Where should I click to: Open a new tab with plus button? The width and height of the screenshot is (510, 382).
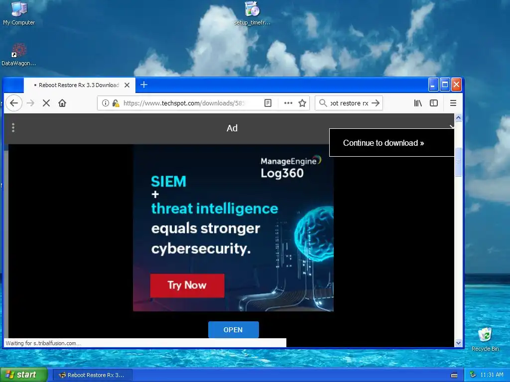click(144, 85)
